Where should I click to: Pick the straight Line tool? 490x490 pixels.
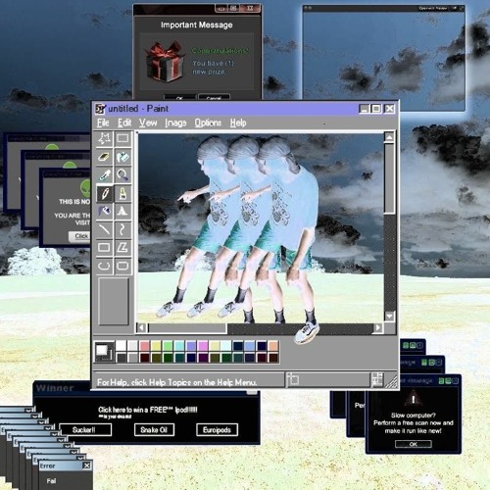[x=104, y=229]
